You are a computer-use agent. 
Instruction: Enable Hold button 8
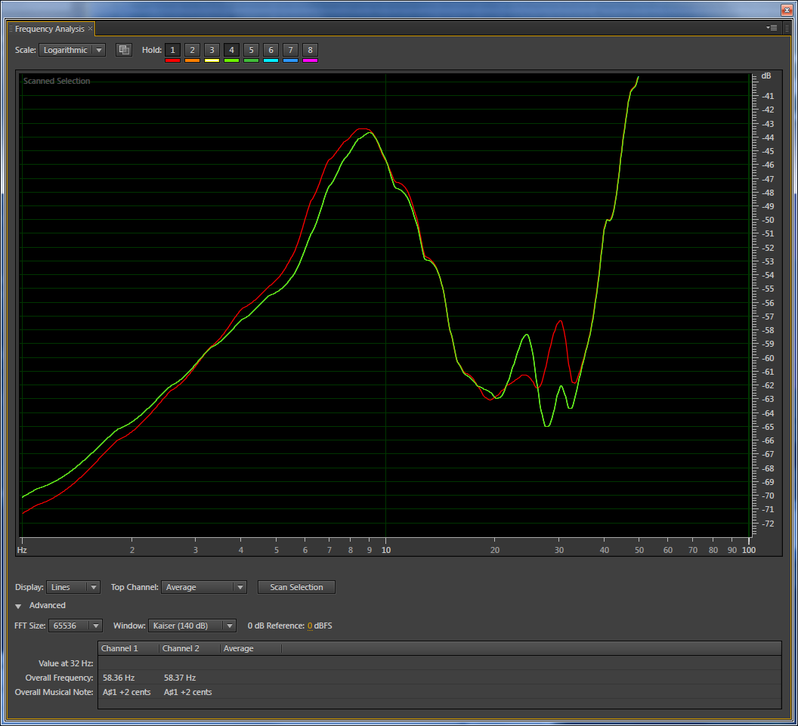(310, 50)
